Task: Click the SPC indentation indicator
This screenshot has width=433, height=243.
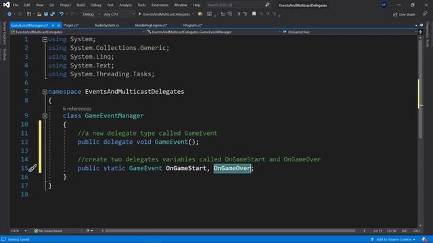Action: [x=405, y=231]
